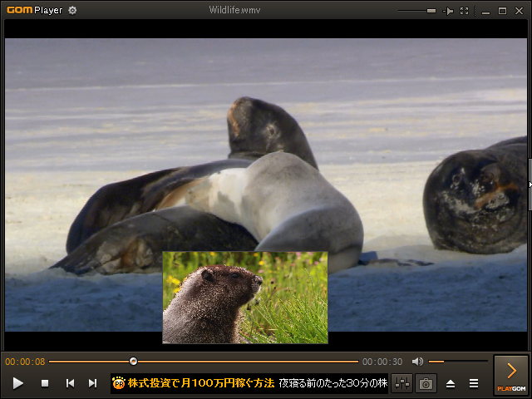Toggle fullscreen mode in title bar
532x399 pixels.
[465, 11]
